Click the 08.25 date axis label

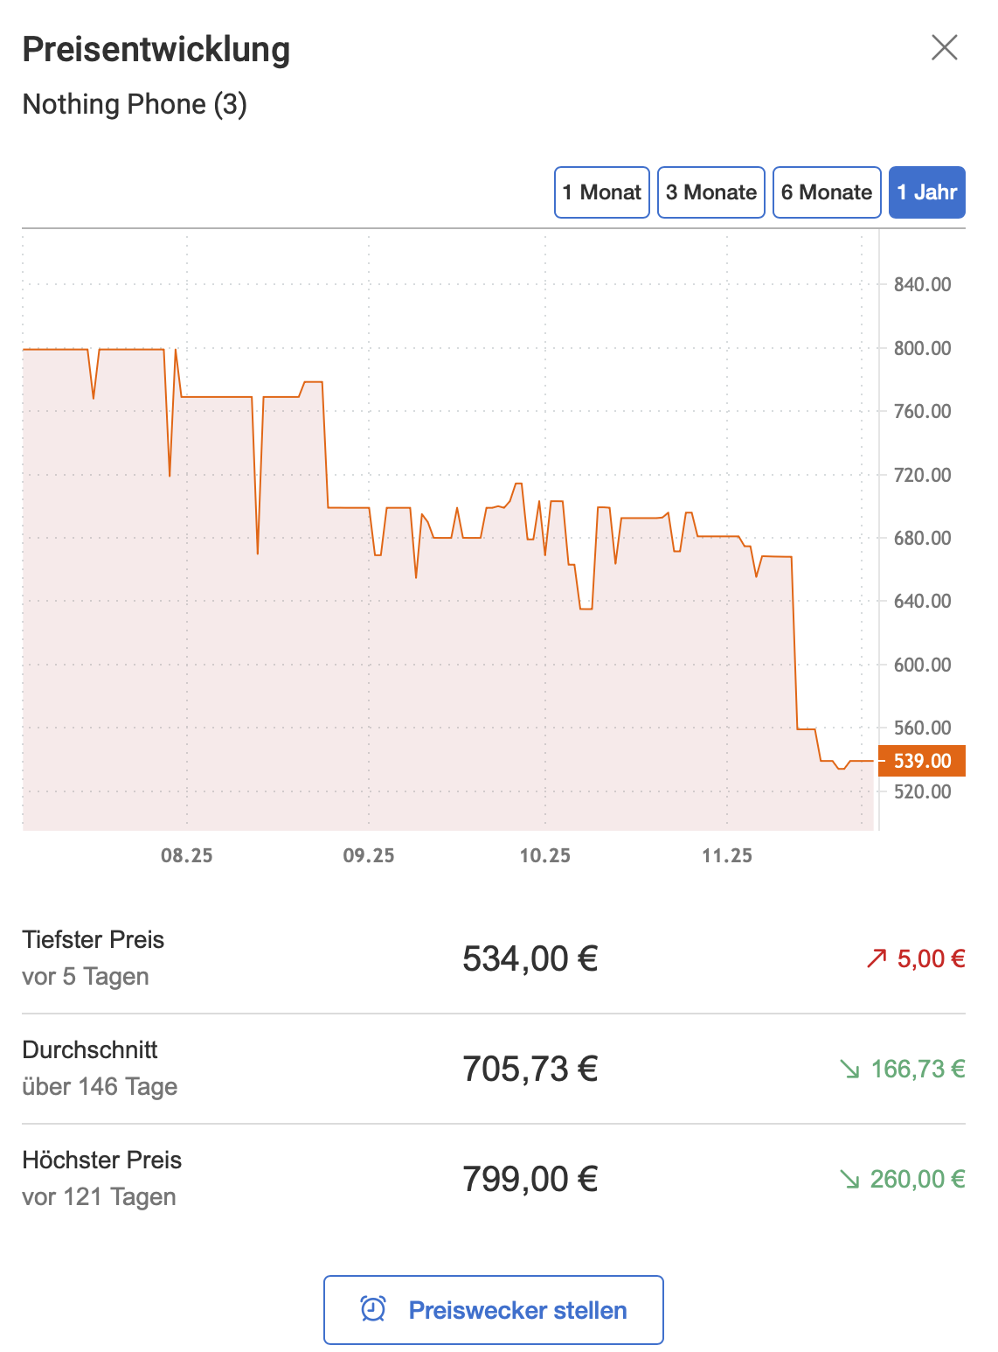click(x=187, y=856)
